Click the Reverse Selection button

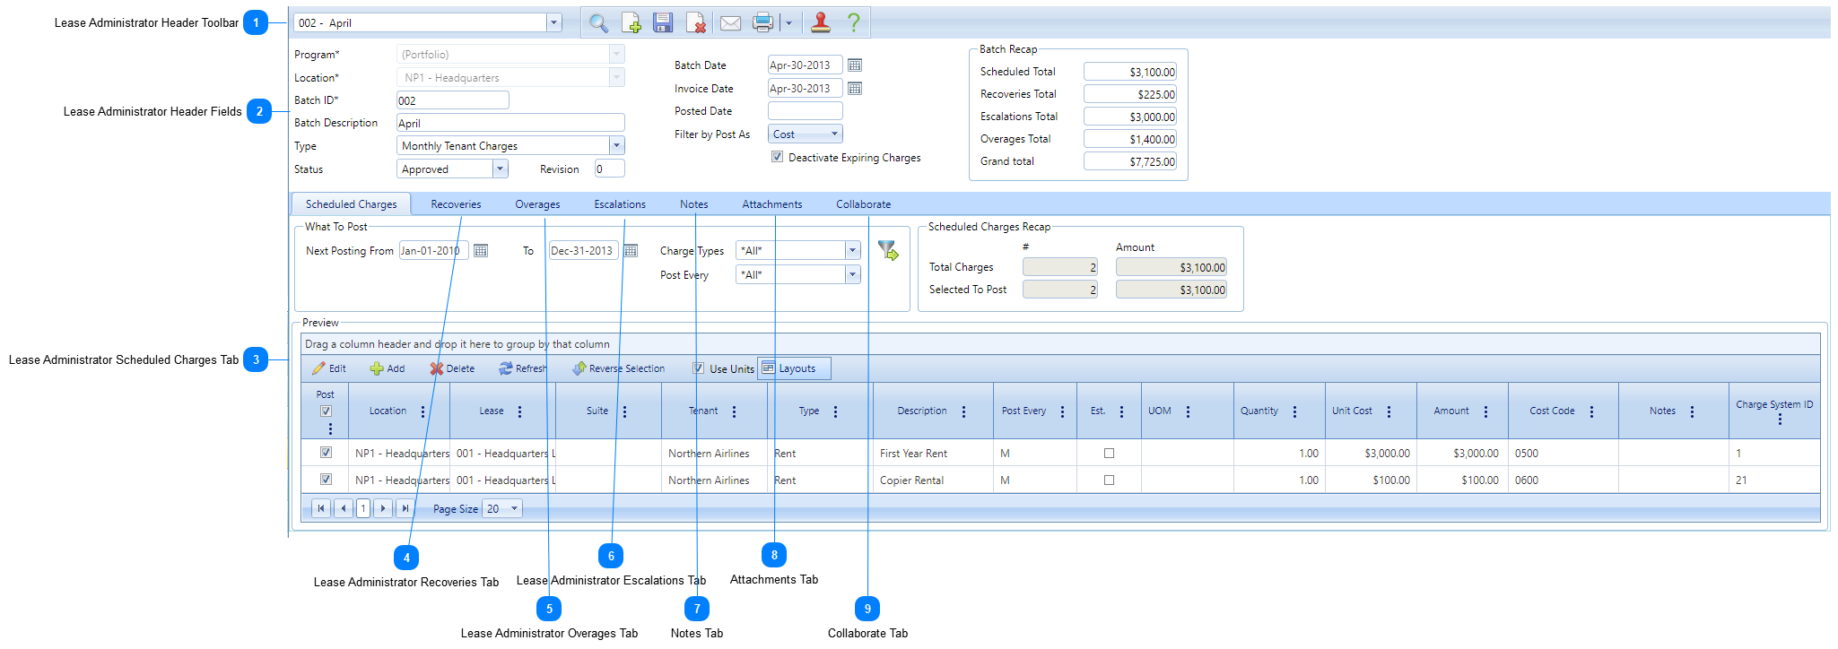(618, 368)
